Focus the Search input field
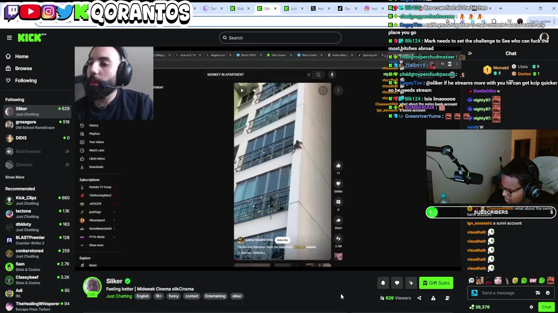Screen dimensions: 558x313 [280, 38]
